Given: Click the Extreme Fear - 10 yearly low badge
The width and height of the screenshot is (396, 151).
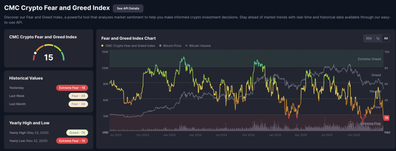Looking at the screenshot, I should (72, 141).
